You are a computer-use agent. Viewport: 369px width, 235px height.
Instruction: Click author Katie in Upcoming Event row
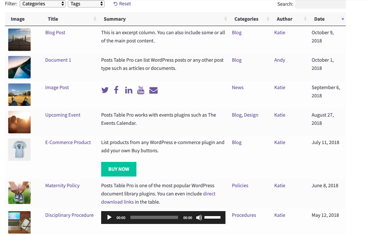[280, 115]
